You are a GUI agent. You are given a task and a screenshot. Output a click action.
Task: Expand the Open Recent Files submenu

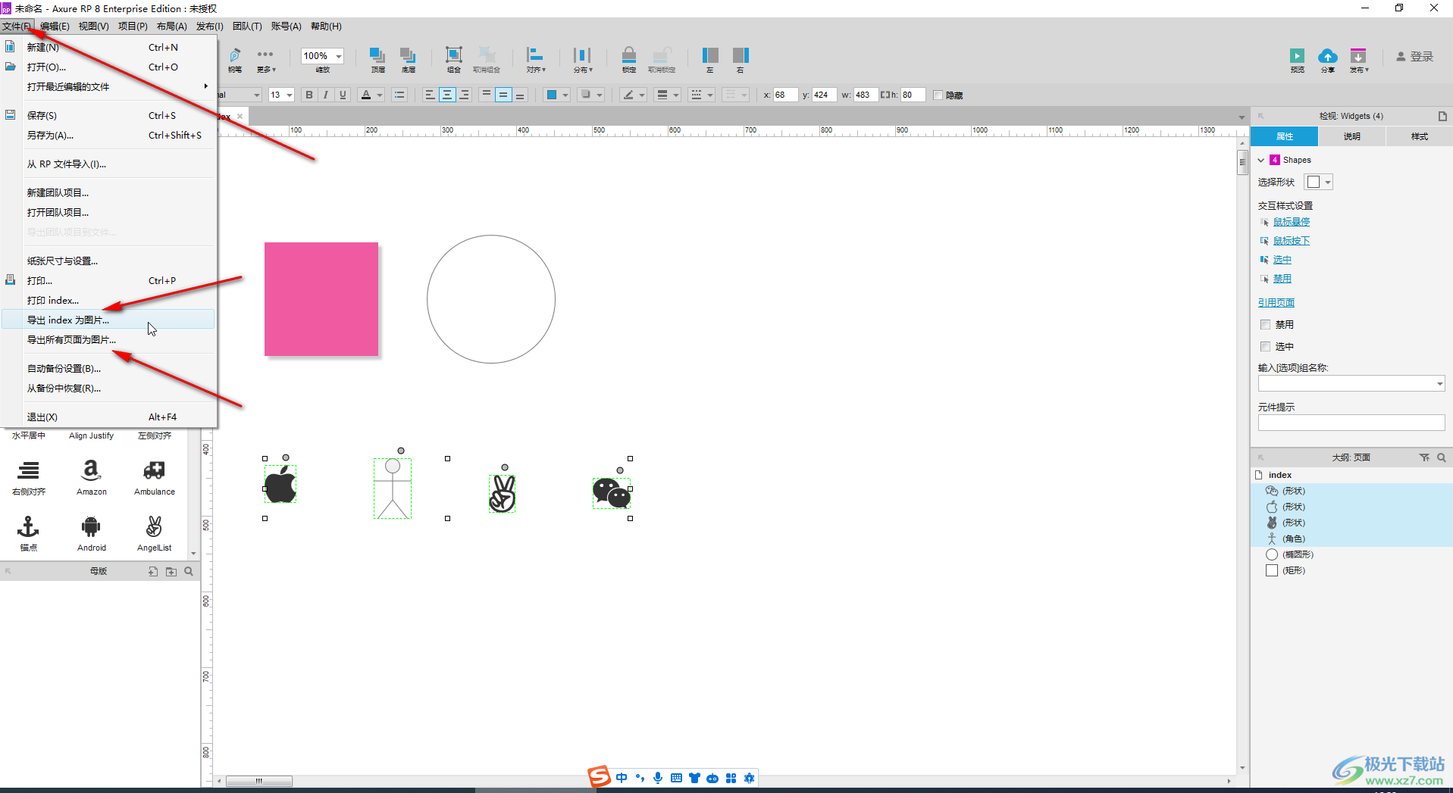108,86
